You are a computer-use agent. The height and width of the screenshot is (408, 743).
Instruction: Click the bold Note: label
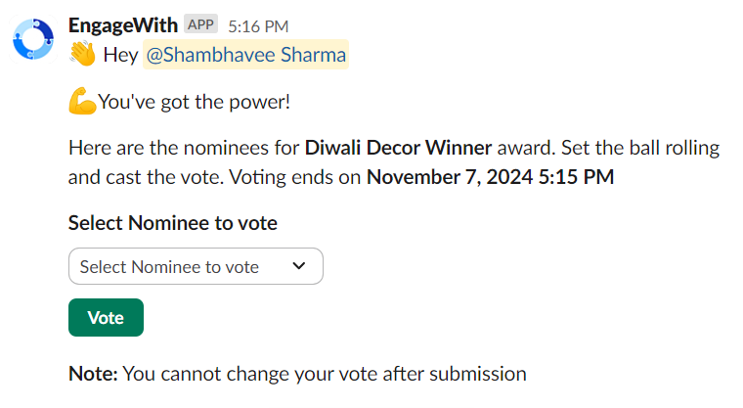click(93, 373)
